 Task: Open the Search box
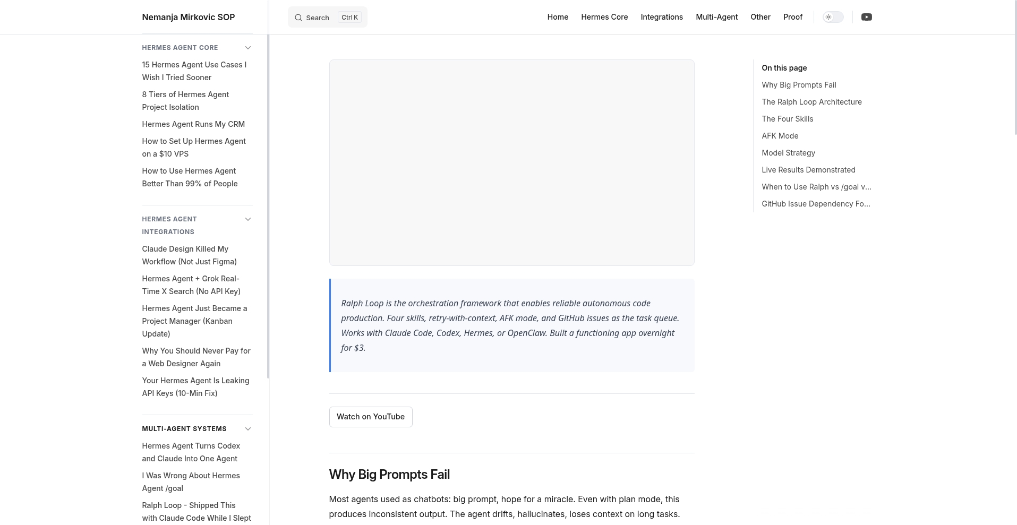pos(327,17)
